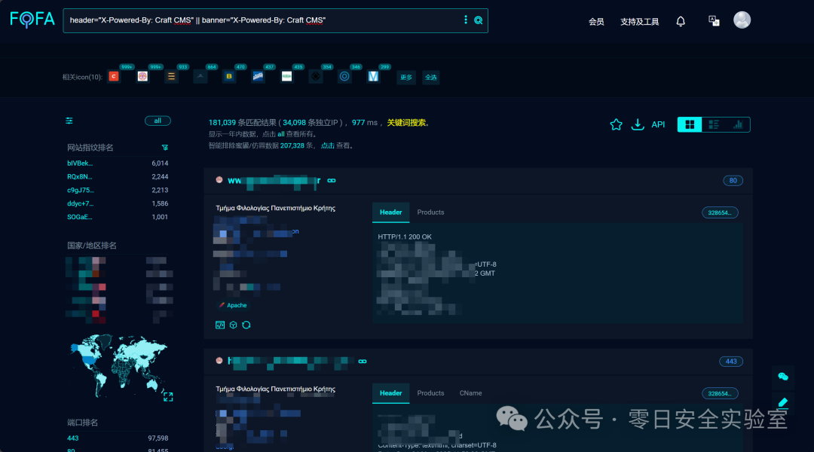Select the icon with count 437
This screenshot has width=814, height=452.
point(258,76)
